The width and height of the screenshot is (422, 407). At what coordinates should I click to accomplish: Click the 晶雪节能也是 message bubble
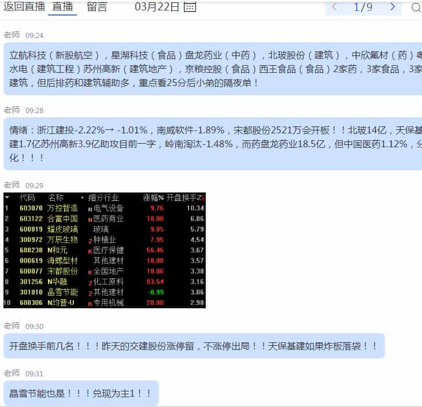click(x=81, y=393)
